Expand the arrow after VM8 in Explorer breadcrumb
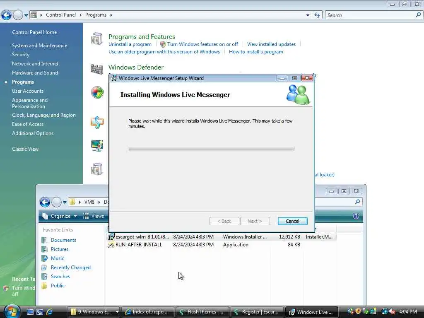Screen dimensions: 424x318 pyautogui.click(x=99, y=202)
